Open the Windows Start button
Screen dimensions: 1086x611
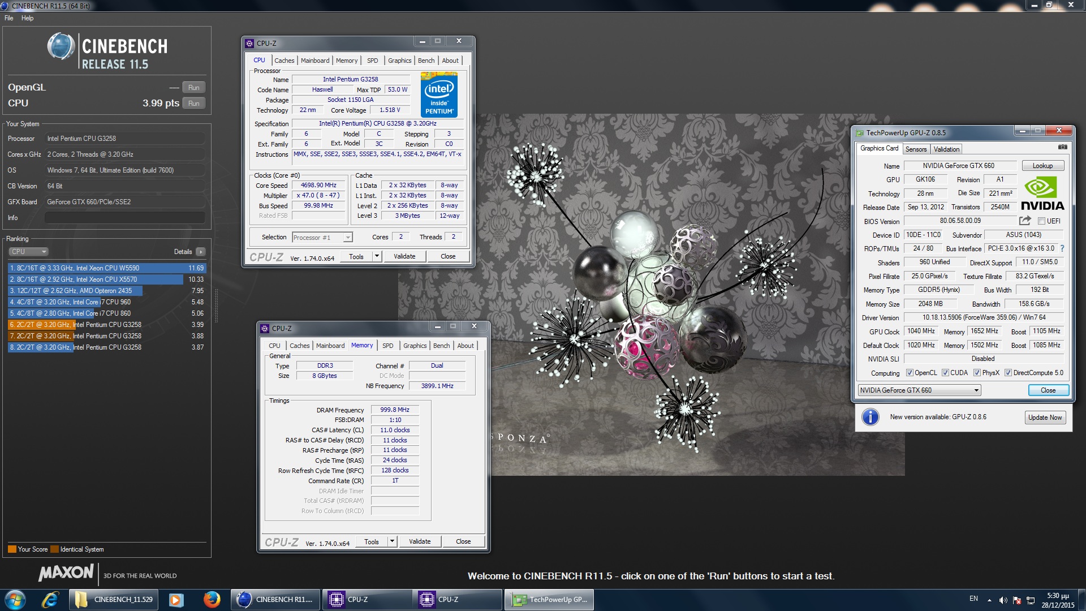(x=15, y=600)
